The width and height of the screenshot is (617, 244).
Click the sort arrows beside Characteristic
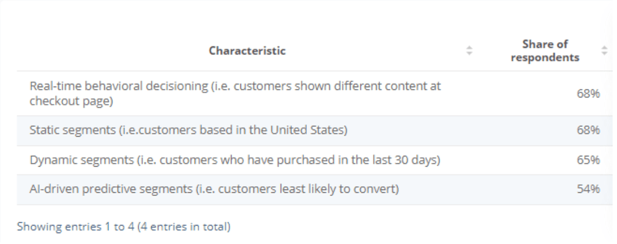pos(468,51)
